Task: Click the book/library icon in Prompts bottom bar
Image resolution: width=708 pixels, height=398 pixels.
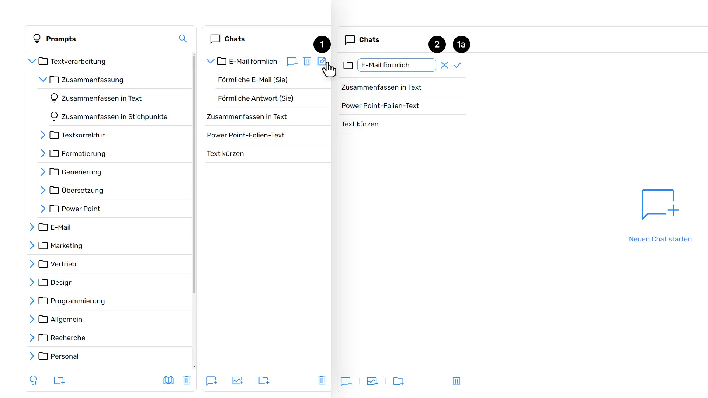Action: point(169,381)
